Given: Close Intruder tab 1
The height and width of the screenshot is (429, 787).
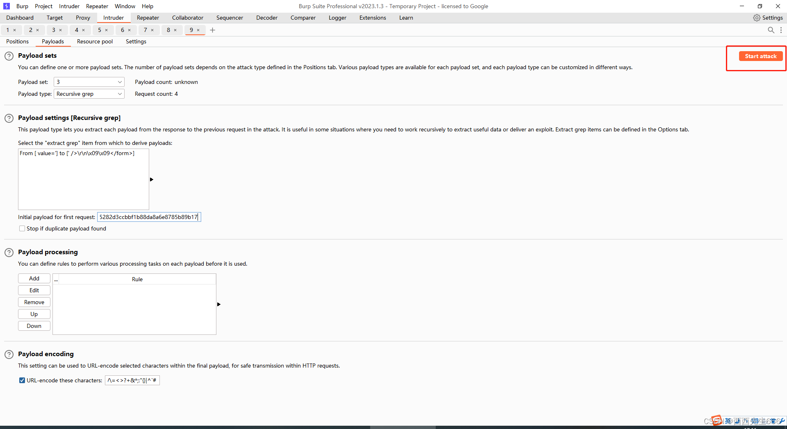Looking at the screenshot, I should pyautogui.click(x=14, y=30).
